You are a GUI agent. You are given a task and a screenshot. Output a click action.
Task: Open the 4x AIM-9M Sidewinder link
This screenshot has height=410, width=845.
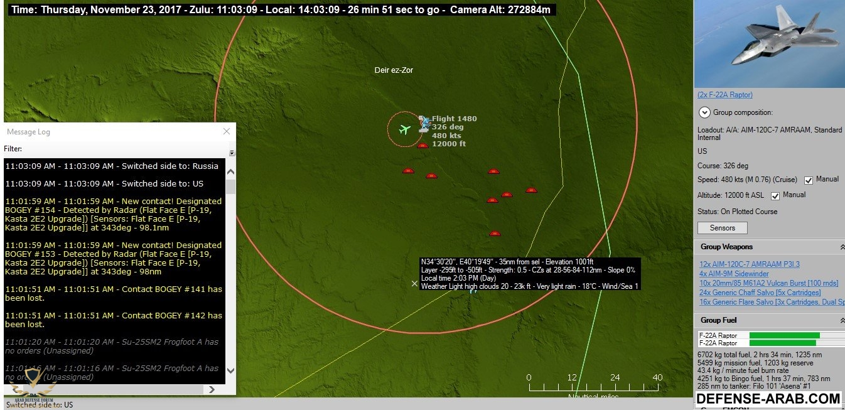(734, 274)
